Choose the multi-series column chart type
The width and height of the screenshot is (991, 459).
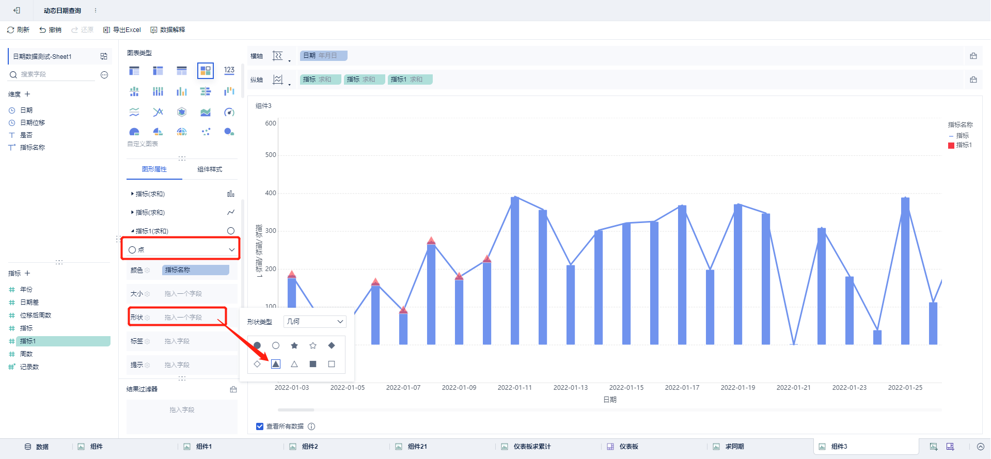pos(182,91)
